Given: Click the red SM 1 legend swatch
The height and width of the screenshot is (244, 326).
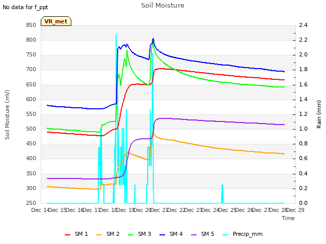Looking at the screenshot, I should pyautogui.click(x=68, y=235).
